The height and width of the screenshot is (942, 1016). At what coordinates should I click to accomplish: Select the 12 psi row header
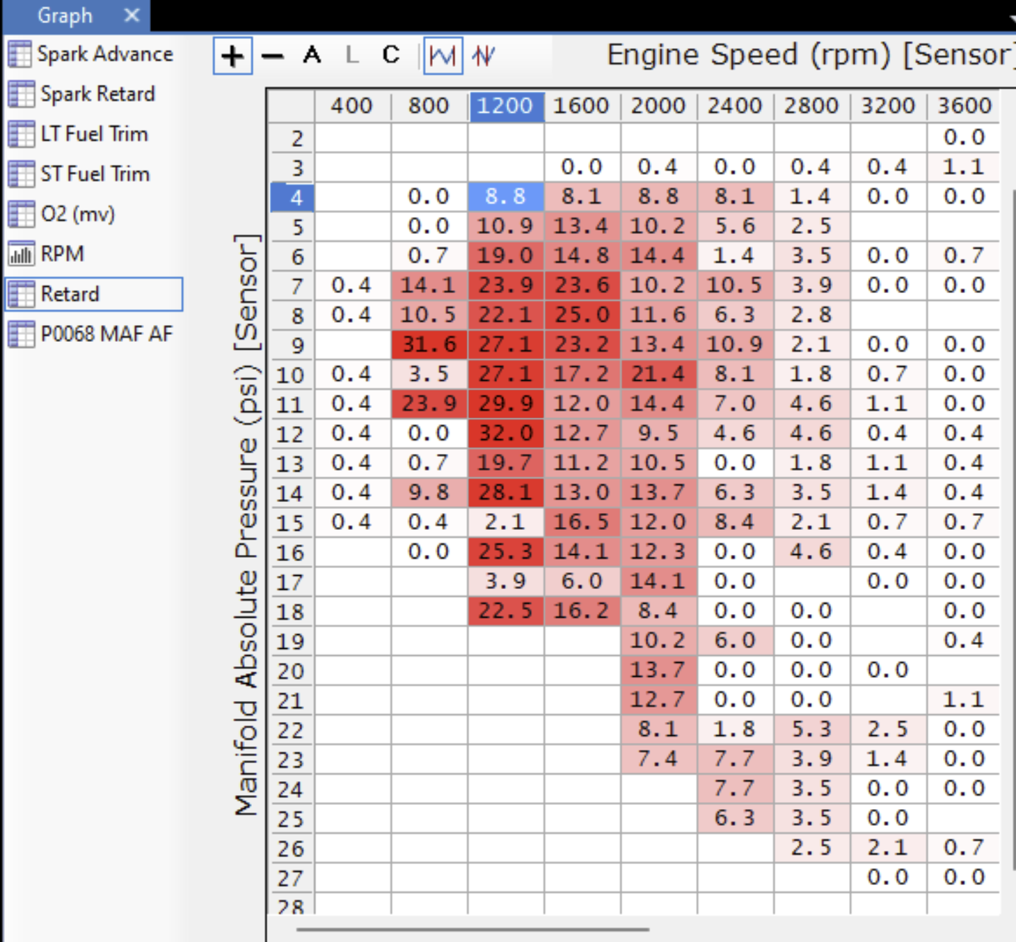(x=292, y=434)
